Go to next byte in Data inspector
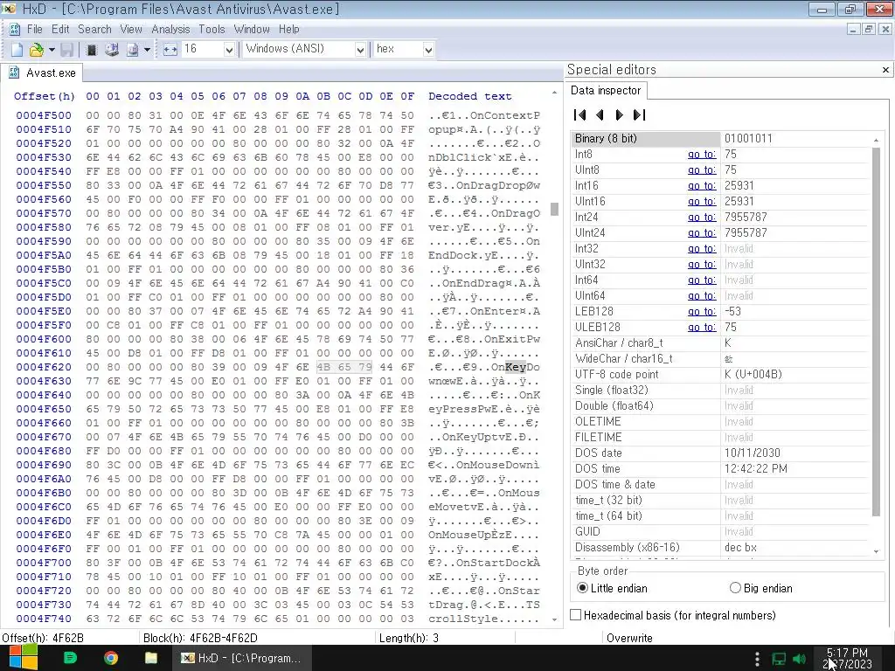Image resolution: width=895 pixels, height=671 pixels. [620, 114]
